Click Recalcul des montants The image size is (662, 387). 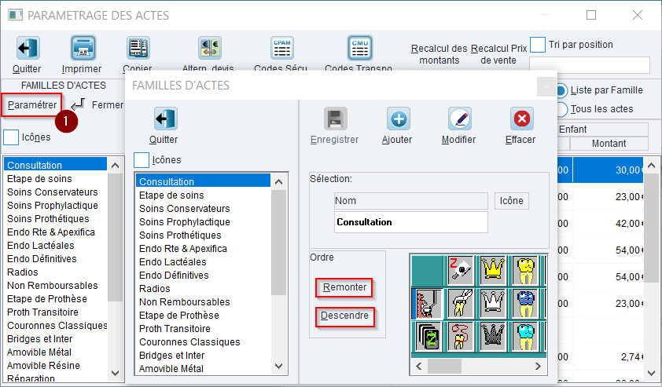(x=439, y=54)
